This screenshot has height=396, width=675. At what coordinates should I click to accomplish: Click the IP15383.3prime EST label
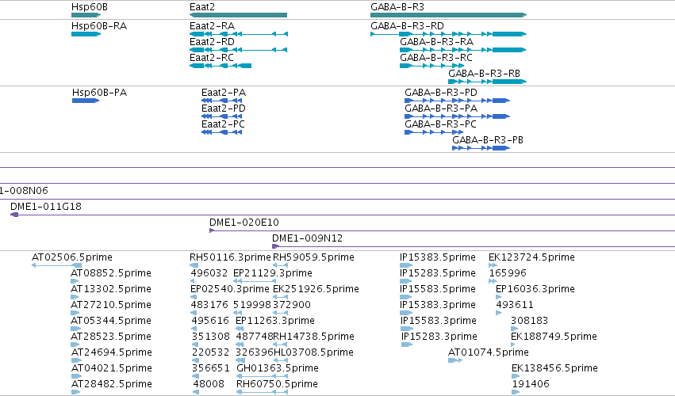[x=438, y=305]
